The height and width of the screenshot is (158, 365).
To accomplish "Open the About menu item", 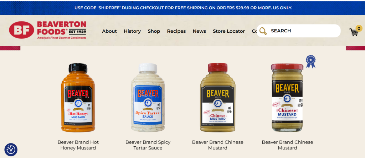I will (x=109, y=31).
